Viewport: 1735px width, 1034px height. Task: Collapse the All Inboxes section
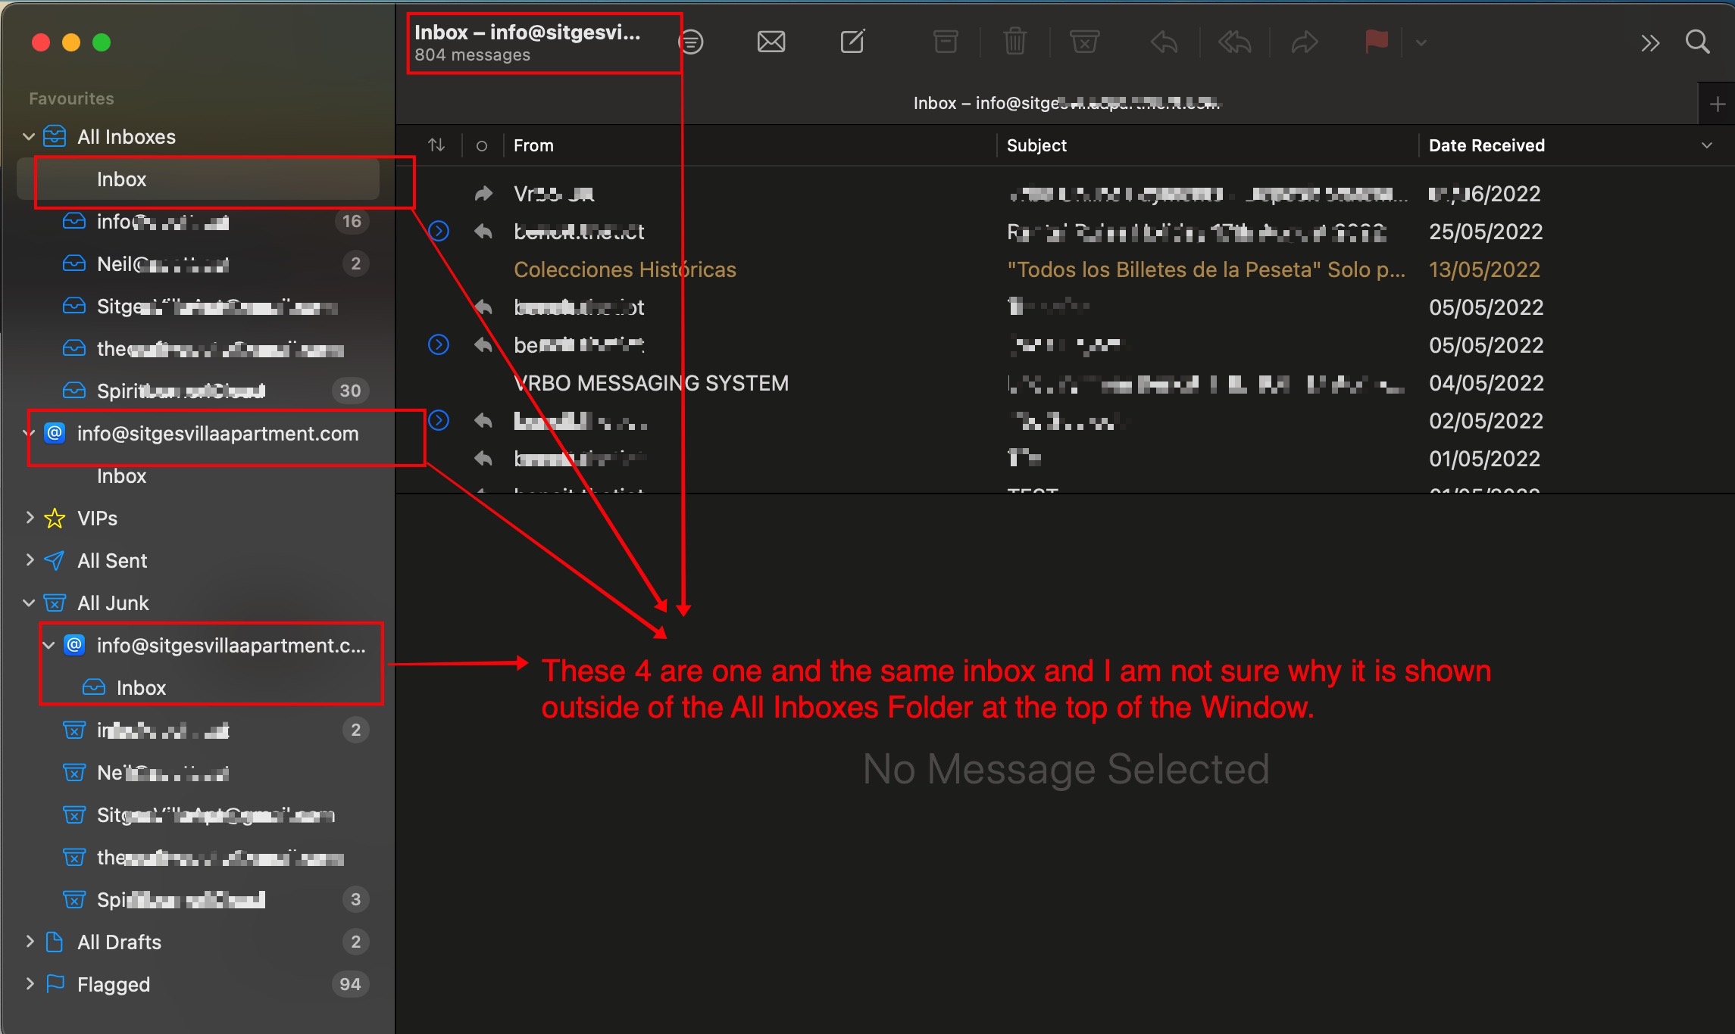[x=28, y=136]
